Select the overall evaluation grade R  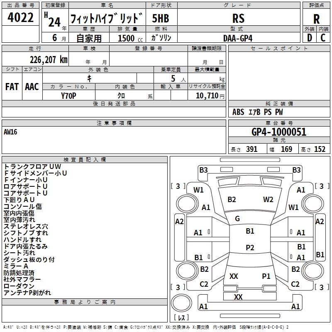[x=316, y=19]
